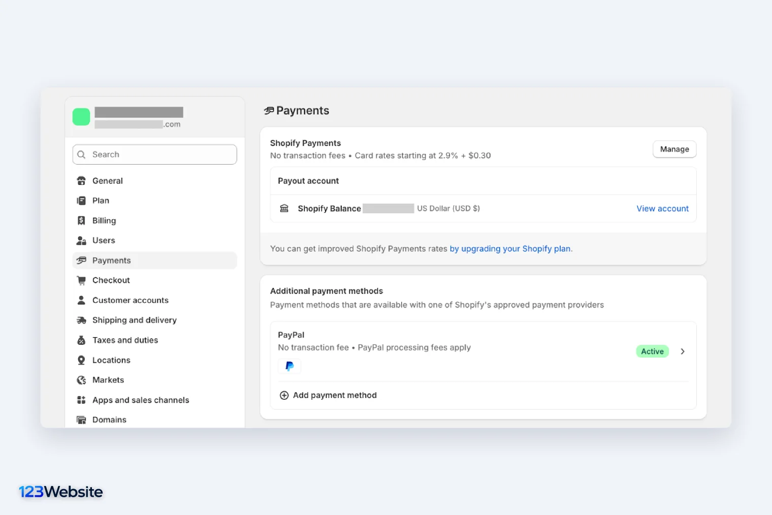772x515 pixels.
Task: Click the Plan icon in sidebar
Action: click(81, 201)
